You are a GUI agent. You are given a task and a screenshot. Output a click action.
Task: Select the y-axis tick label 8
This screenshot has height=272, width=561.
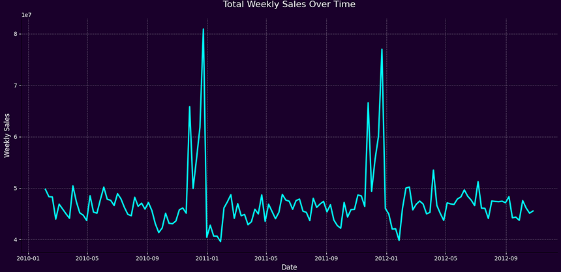pyautogui.click(x=16, y=35)
